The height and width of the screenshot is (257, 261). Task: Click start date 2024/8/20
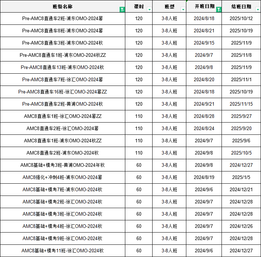coord(204,80)
